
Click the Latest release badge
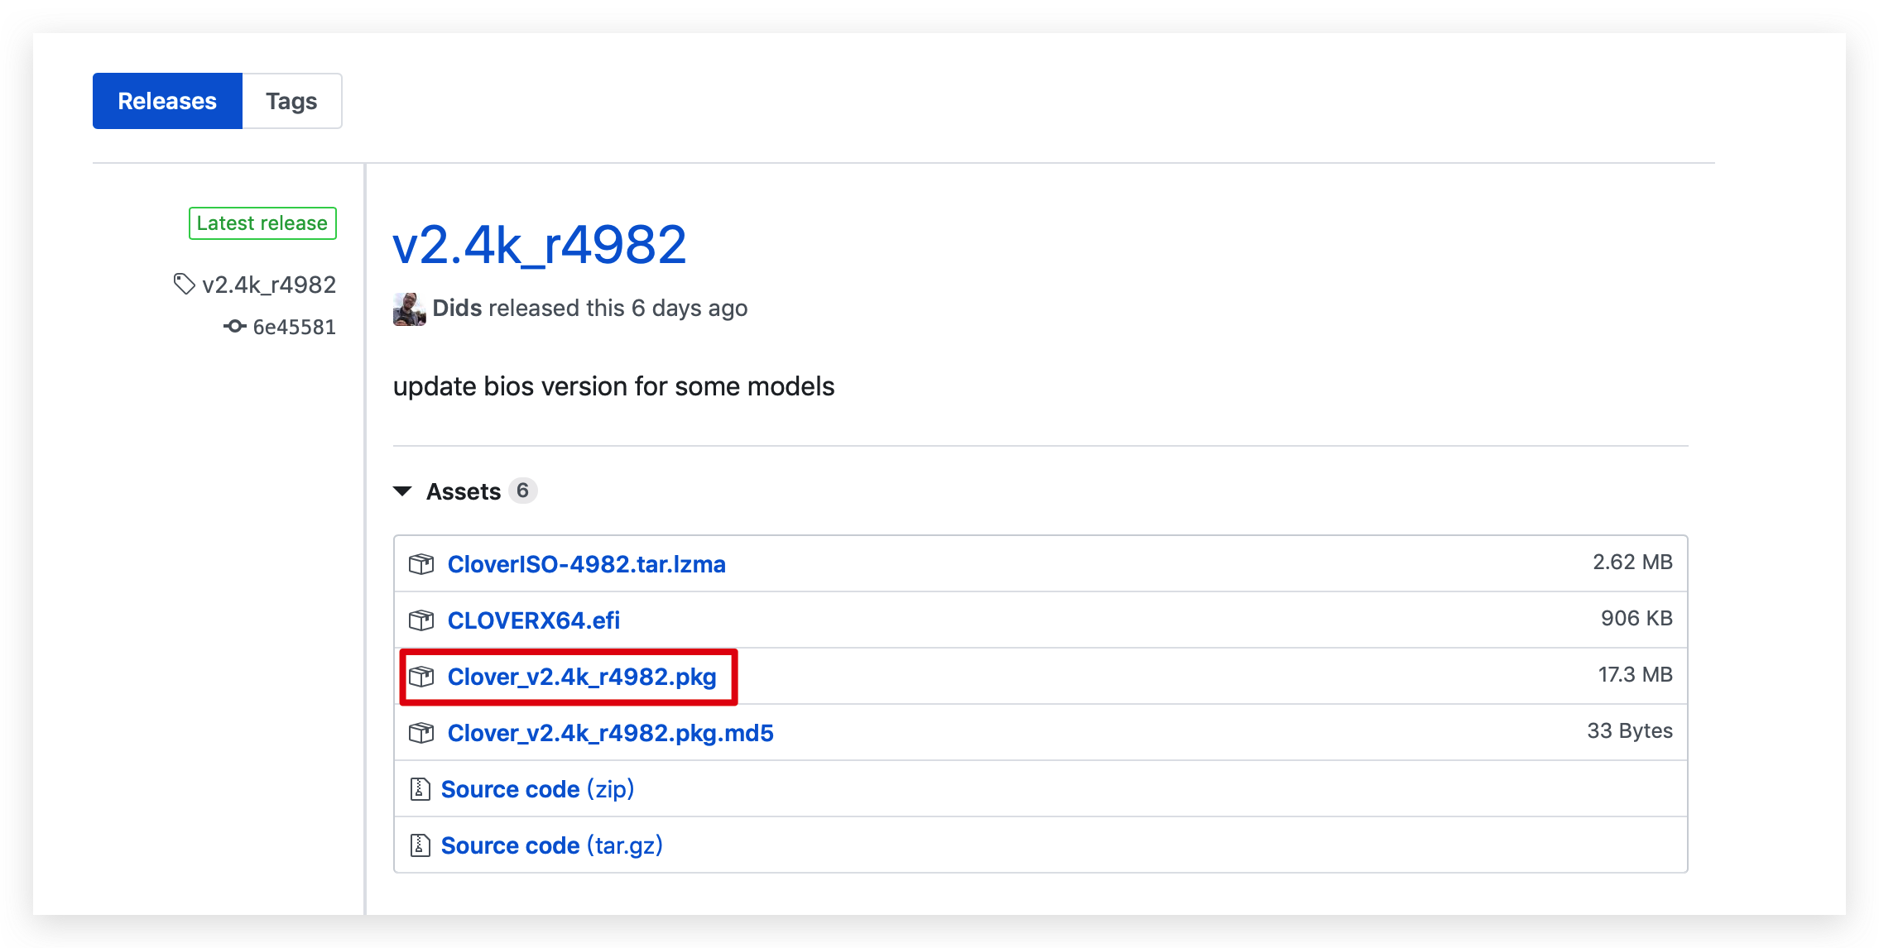(262, 223)
